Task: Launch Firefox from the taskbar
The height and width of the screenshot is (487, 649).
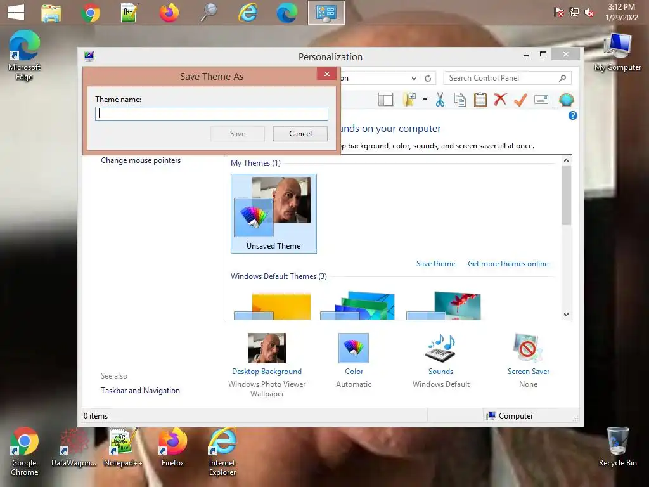Action: pyautogui.click(x=169, y=13)
